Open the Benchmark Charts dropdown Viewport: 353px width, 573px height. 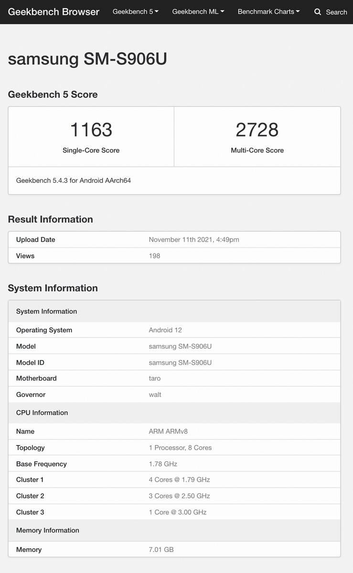(x=268, y=11)
